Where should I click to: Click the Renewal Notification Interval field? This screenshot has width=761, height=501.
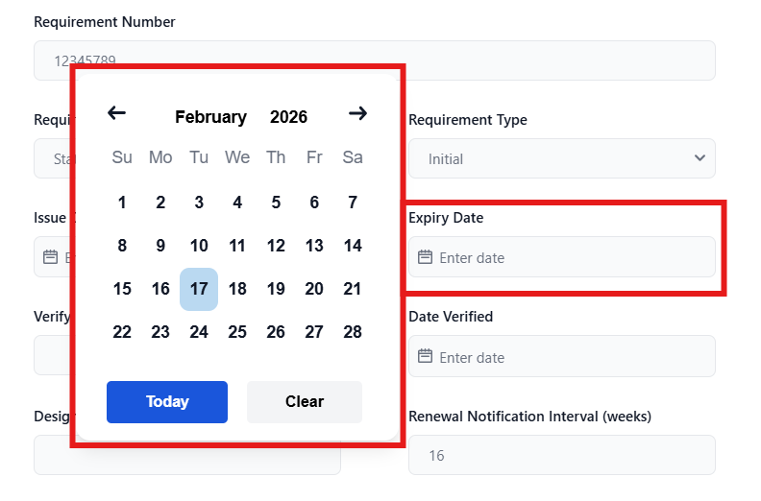(x=561, y=455)
